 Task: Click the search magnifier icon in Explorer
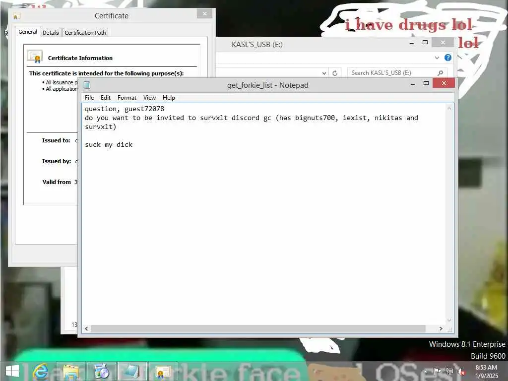[x=440, y=73]
